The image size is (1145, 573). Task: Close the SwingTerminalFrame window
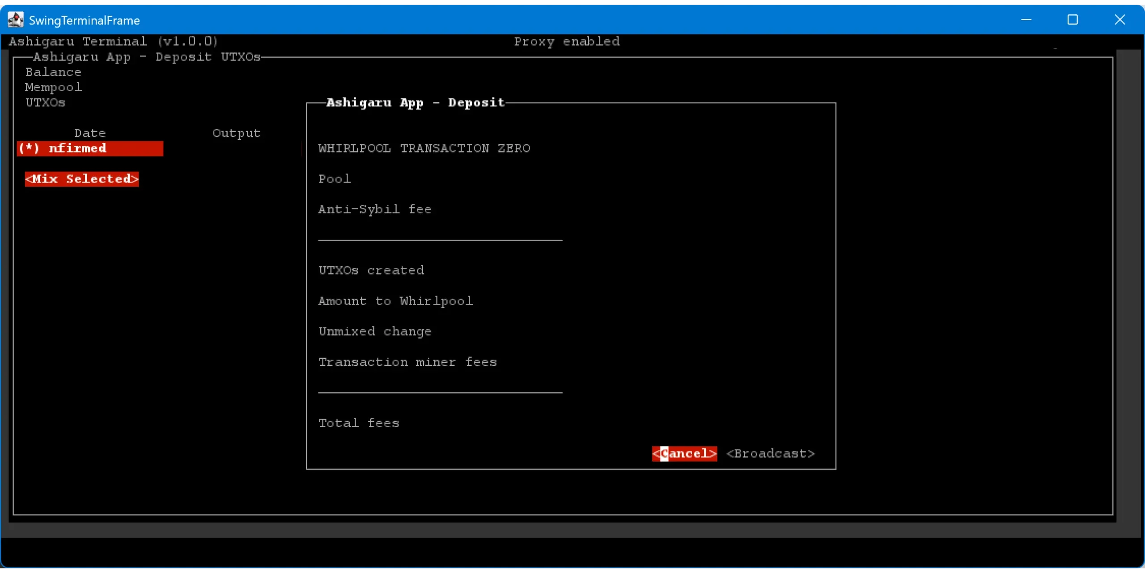tap(1120, 20)
